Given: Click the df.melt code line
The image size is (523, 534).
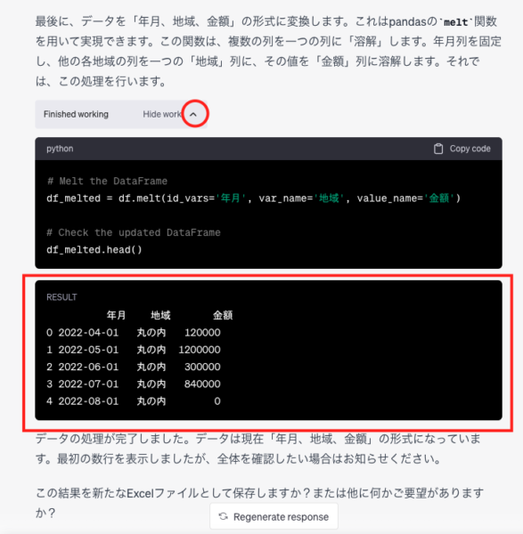Looking at the screenshot, I should tap(253, 198).
